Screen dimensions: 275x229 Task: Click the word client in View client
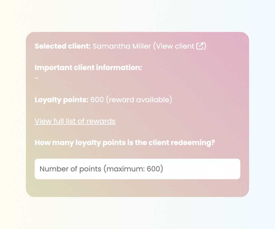point(184,46)
